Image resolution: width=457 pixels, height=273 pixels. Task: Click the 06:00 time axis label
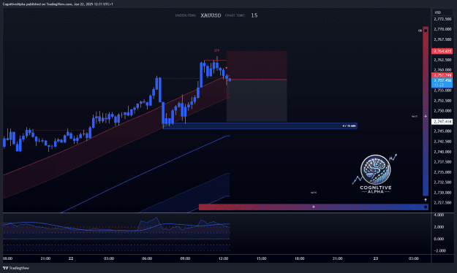(147, 258)
